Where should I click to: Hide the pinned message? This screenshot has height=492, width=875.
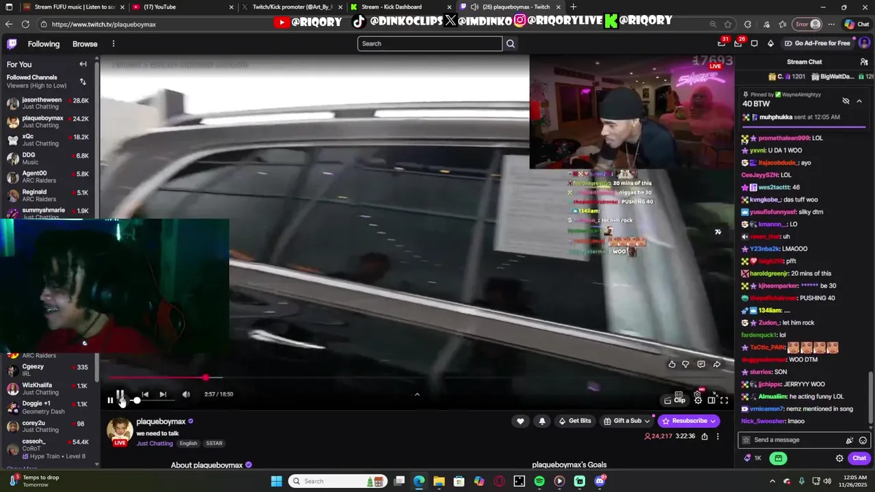(x=846, y=101)
